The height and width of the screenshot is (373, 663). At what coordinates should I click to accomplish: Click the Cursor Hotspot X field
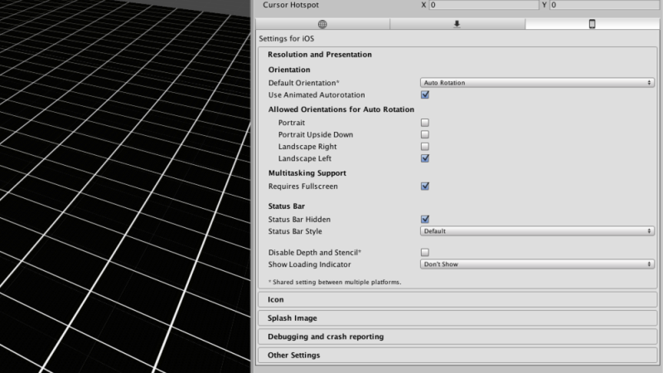484,5
